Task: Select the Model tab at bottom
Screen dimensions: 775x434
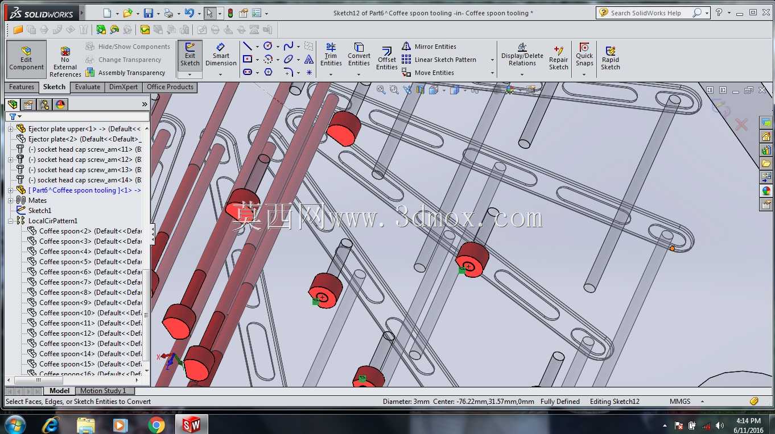Action: pyautogui.click(x=59, y=391)
